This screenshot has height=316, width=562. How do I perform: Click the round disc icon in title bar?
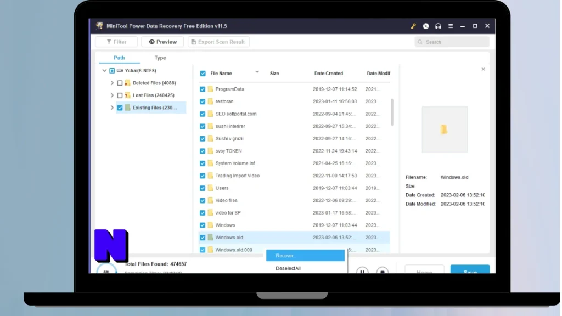coord(426,26)
